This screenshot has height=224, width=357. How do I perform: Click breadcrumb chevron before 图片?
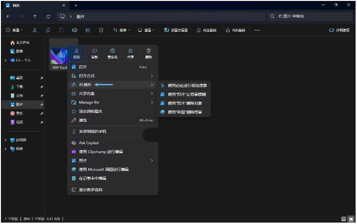[71, 16]
